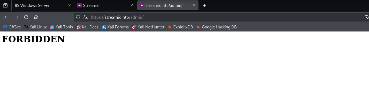
Task: Open the OffSec bookmark
Action: click(x=12, y=27)
